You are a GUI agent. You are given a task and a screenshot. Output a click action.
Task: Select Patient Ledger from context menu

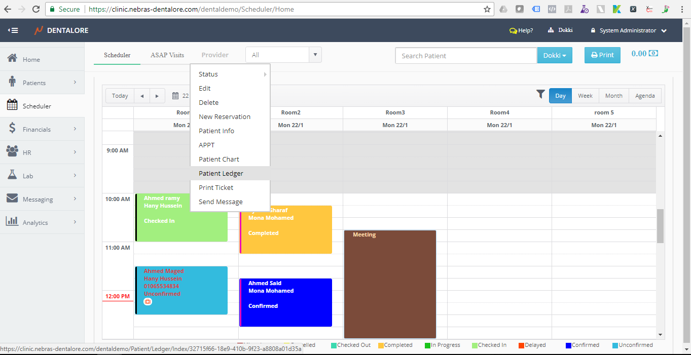point(221,173)
